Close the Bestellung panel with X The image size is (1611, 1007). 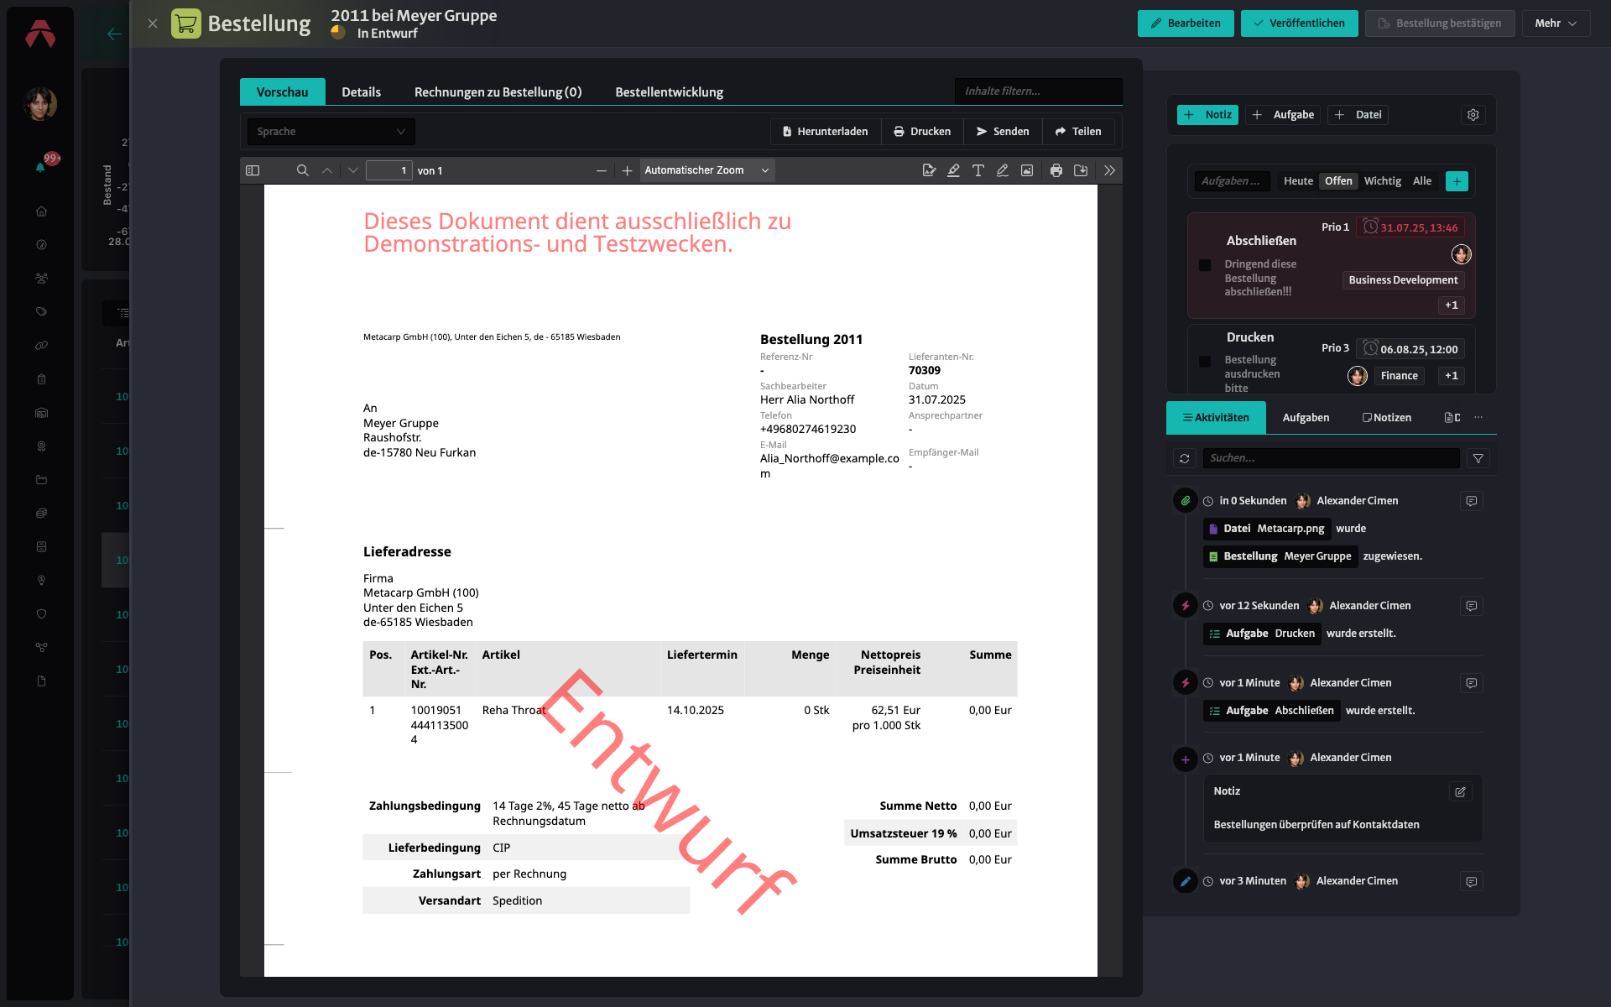tap(152, 23)
